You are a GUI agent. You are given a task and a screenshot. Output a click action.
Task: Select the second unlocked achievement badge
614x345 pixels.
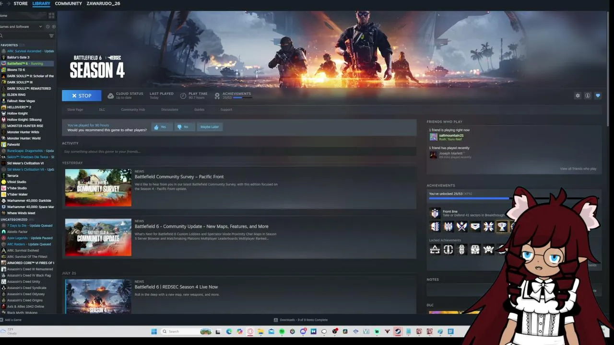pos(448,227)
